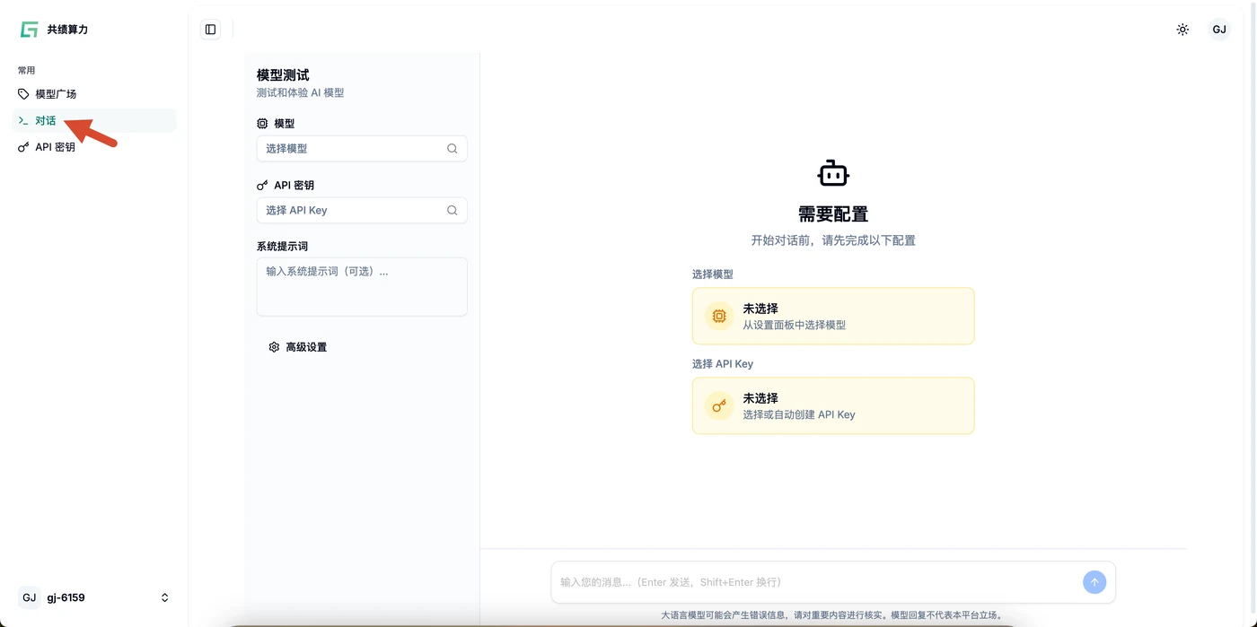Click the gear icon next to 高级设置

(274, 347)
